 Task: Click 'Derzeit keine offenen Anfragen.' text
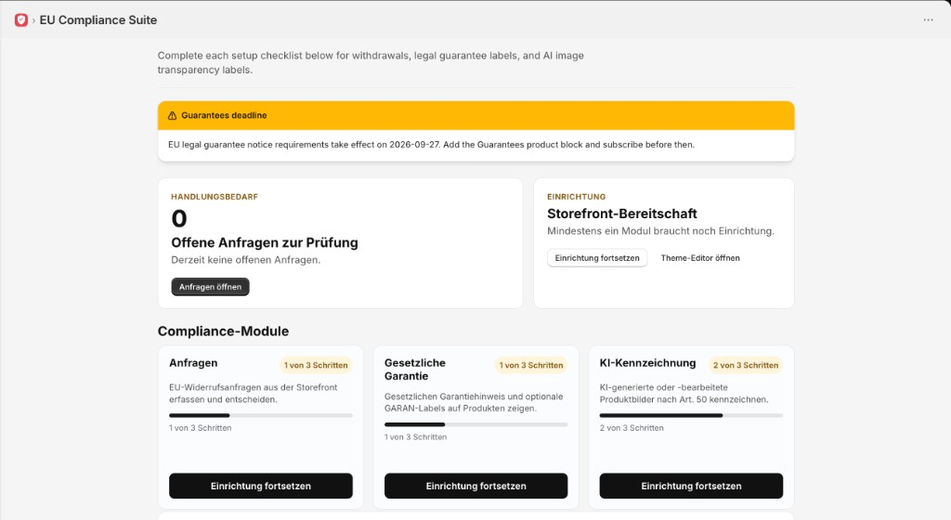(245, 260)
